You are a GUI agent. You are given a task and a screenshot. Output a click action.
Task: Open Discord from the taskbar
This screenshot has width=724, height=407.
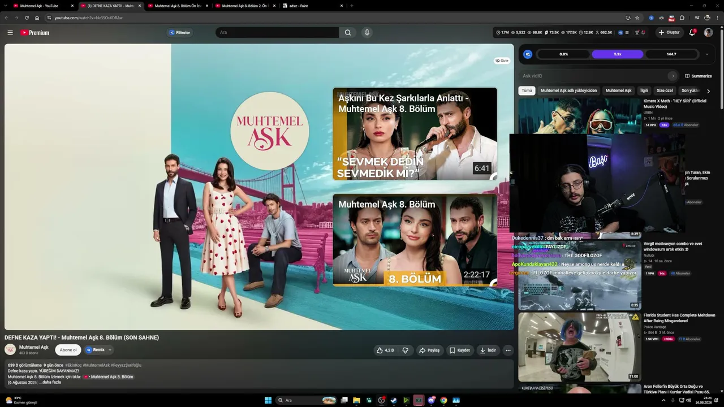tap(432, 400)
